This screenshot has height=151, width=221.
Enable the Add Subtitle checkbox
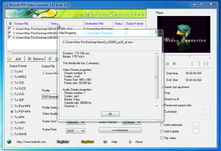162,131
